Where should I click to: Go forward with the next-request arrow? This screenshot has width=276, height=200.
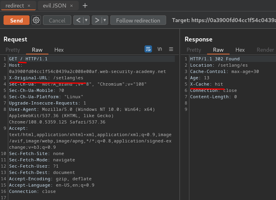(97, 20)
